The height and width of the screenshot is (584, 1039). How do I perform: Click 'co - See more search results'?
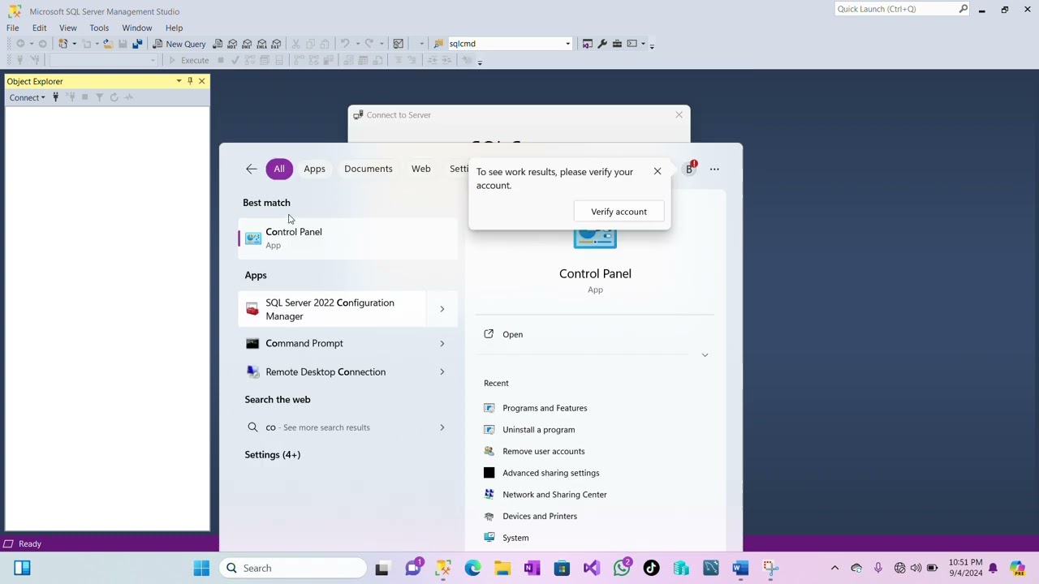[332, 427]
